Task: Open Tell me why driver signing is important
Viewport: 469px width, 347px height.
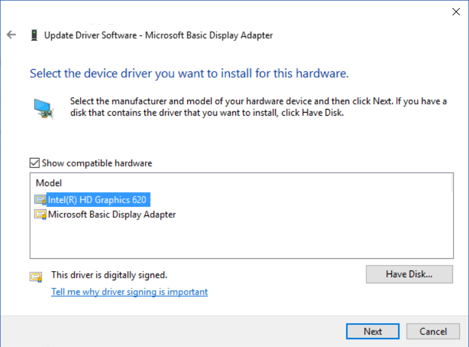Action: [129, 291]
